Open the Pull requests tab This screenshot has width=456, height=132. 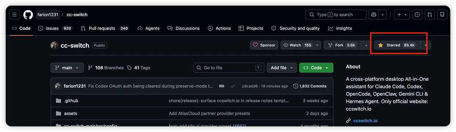pos(105,28)
